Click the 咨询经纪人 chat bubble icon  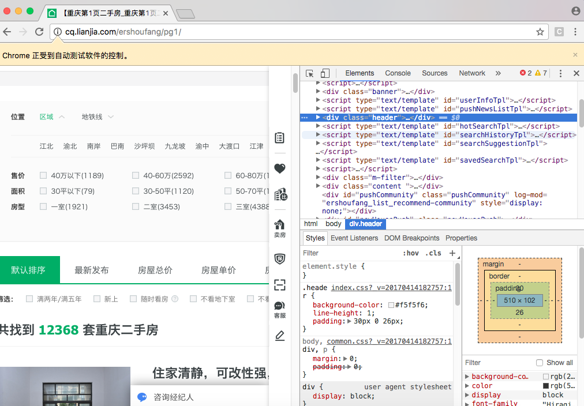click(143, 397)
